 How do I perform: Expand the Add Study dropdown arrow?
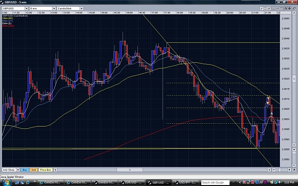click(18, 170)
